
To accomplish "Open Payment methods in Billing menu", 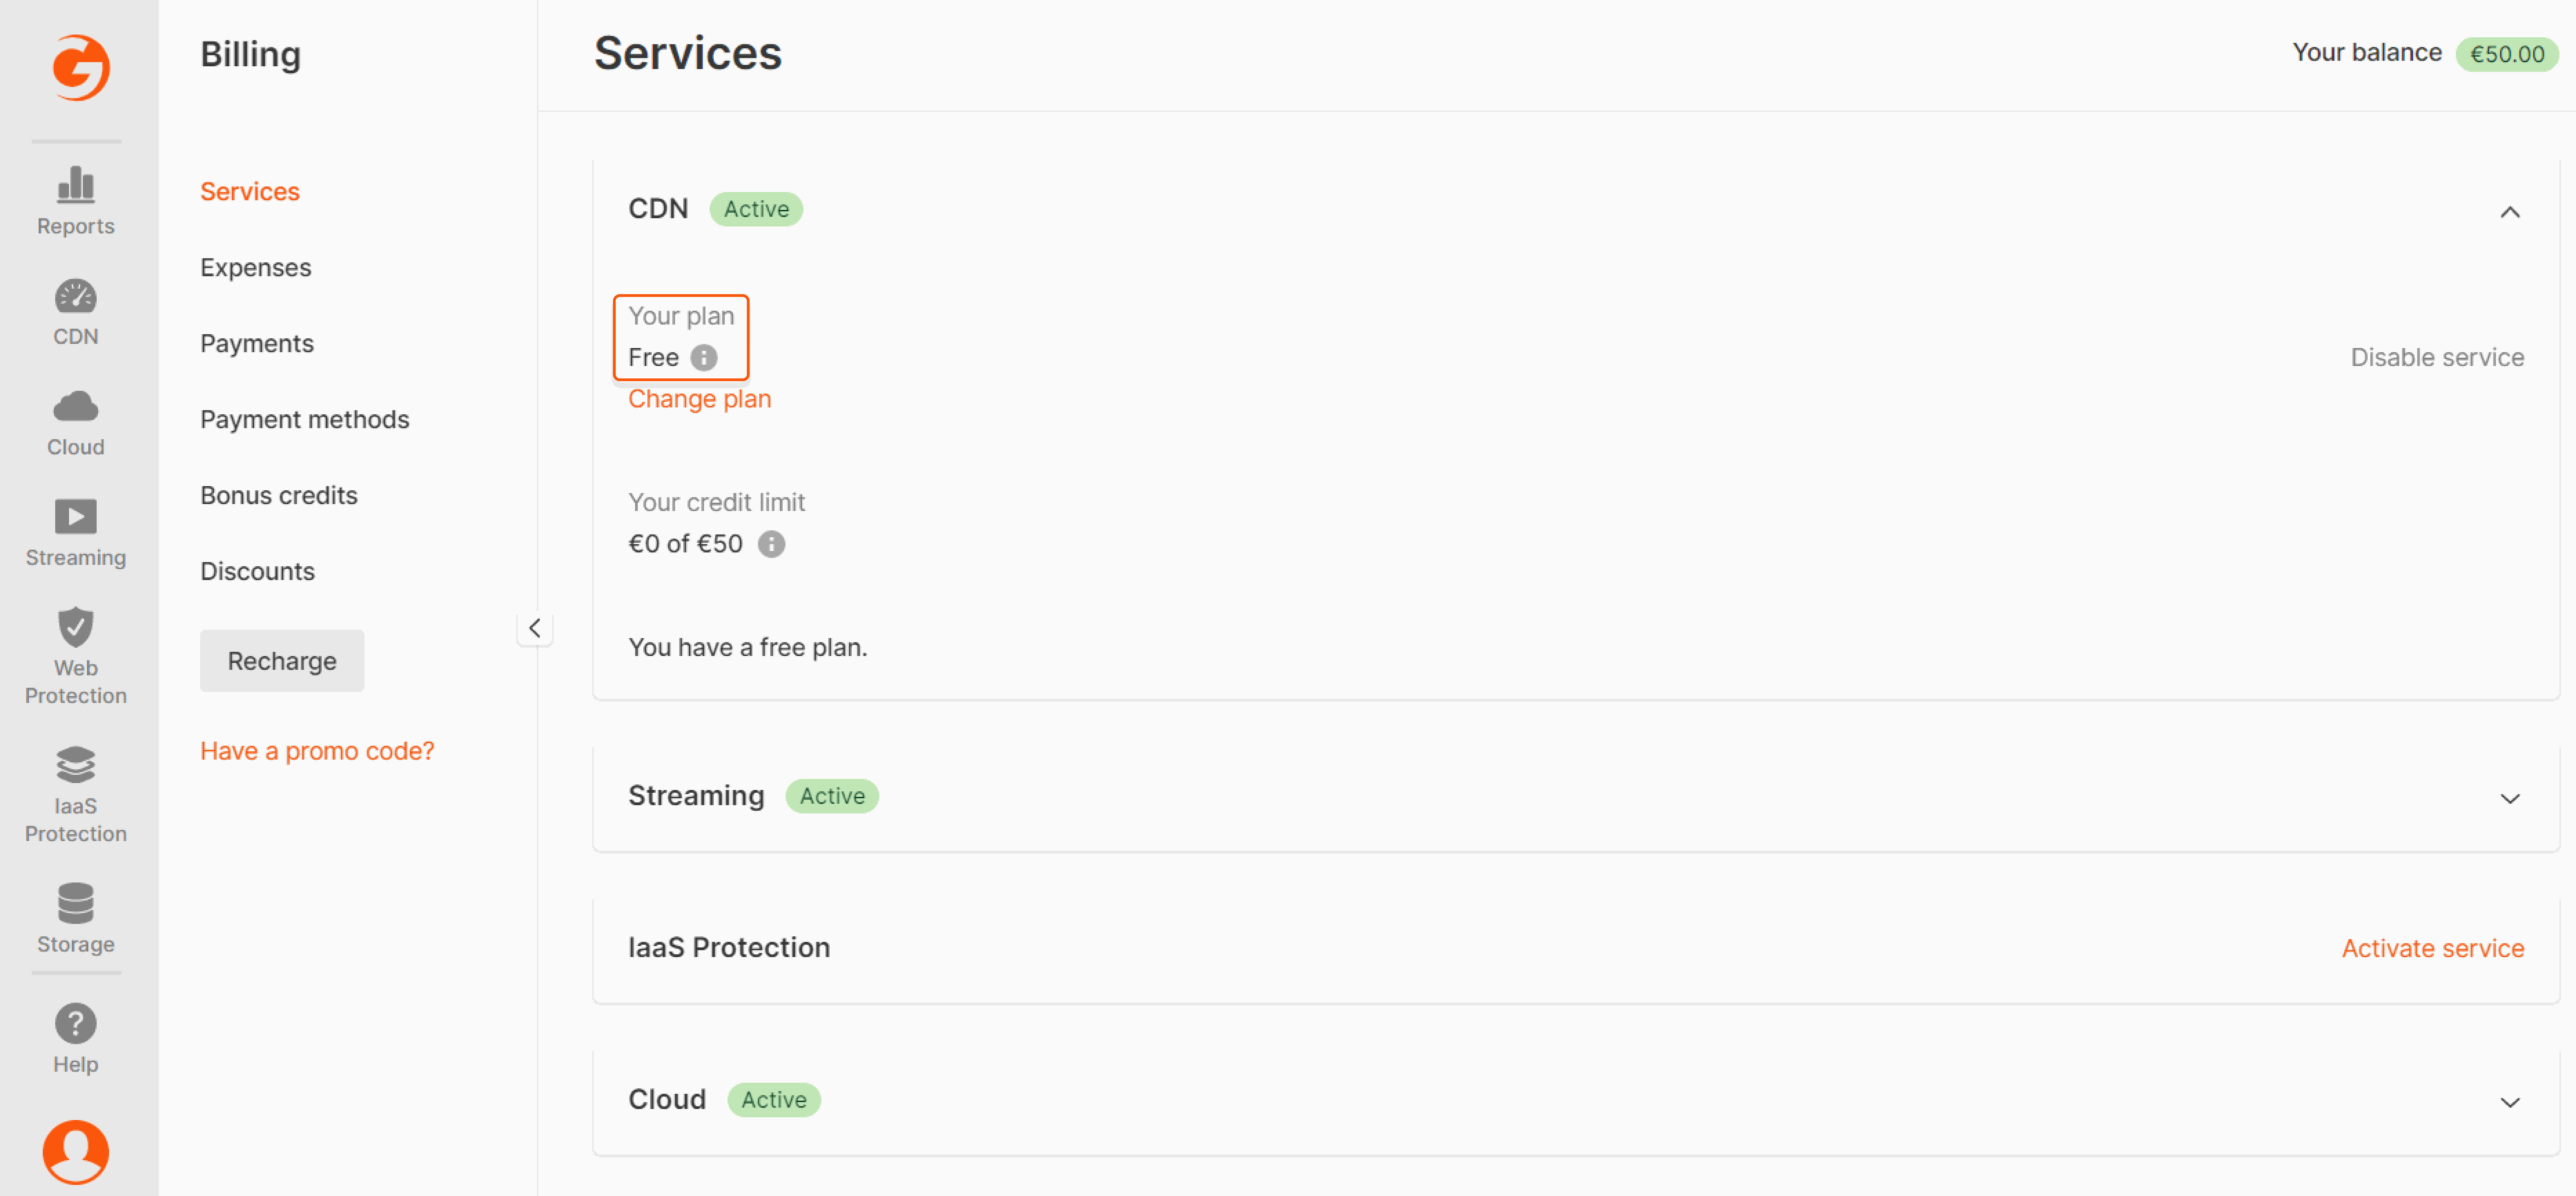I will tap(305, 419).
